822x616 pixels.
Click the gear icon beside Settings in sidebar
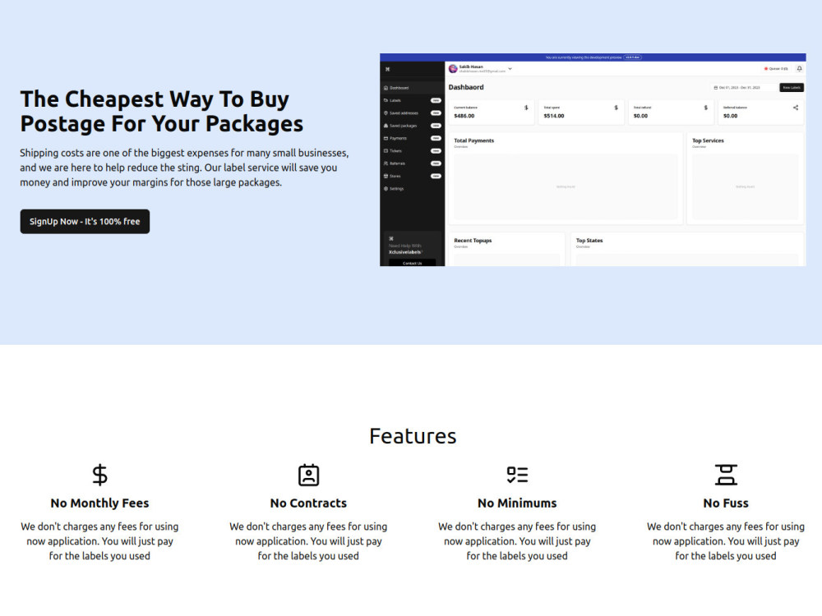(386, 189)
